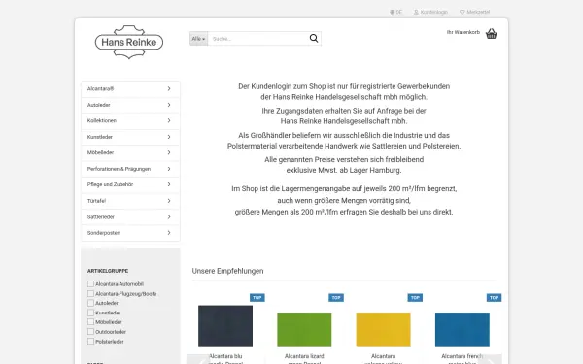Click green Alcantara lizard swatch image
This screenshot has height=364, width=583.
point(304,329)
